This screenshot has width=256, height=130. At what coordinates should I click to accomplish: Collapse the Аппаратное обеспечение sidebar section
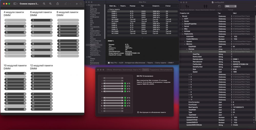coord(87,5)
